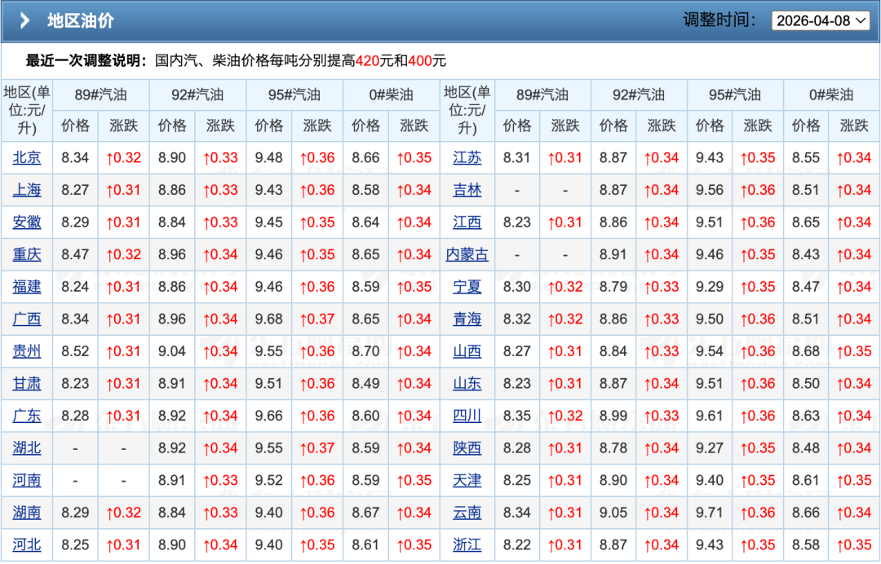
Task: Open the 吉林 region link
Action: click(x=467, y=190)
